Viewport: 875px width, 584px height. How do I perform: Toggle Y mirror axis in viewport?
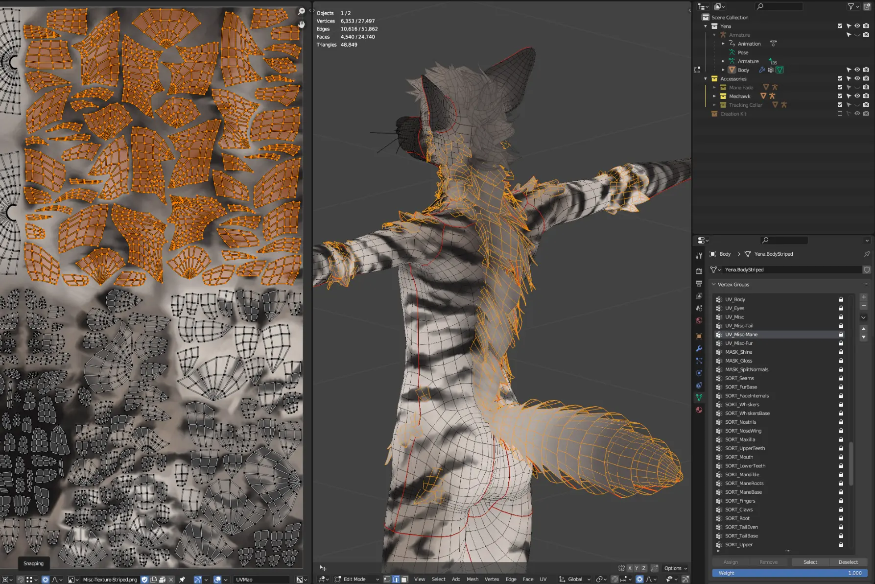(x=637, y=568)
